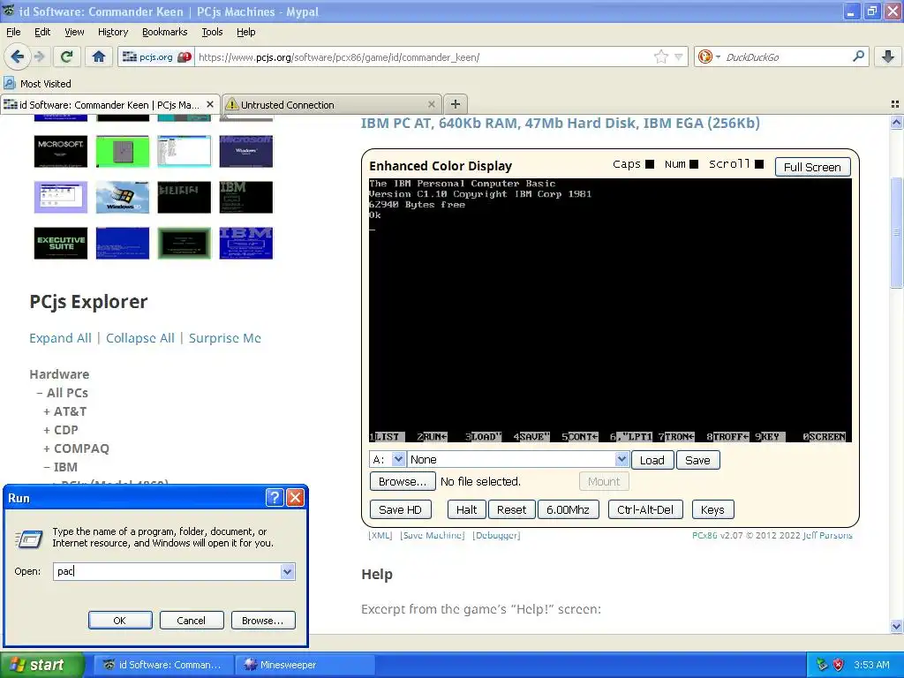904x678 pixels.
Task: Open the Edit menu
Action: click(x=42, y=32)
